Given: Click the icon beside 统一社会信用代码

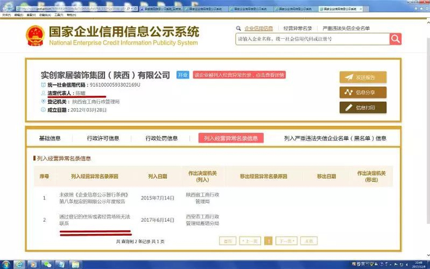Looking at the screenshot, I should pos(44,85).
